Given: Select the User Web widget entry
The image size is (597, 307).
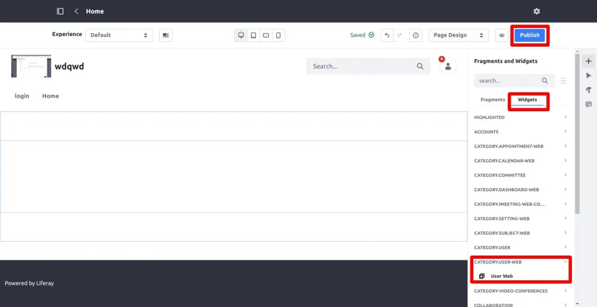Looking at the screenshot, I should [521, 276].
